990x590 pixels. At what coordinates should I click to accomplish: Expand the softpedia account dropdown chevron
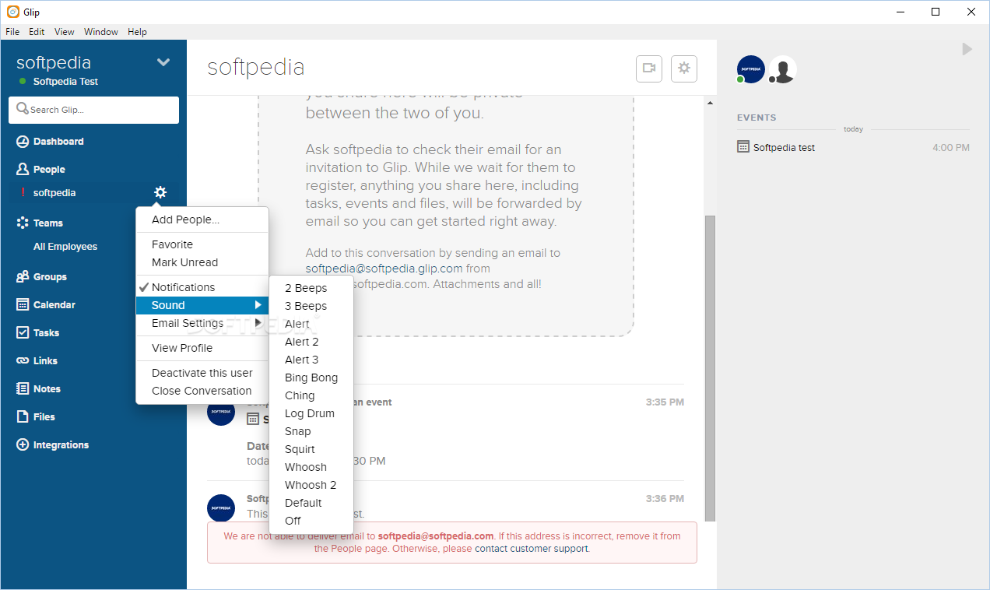[163, 62]
